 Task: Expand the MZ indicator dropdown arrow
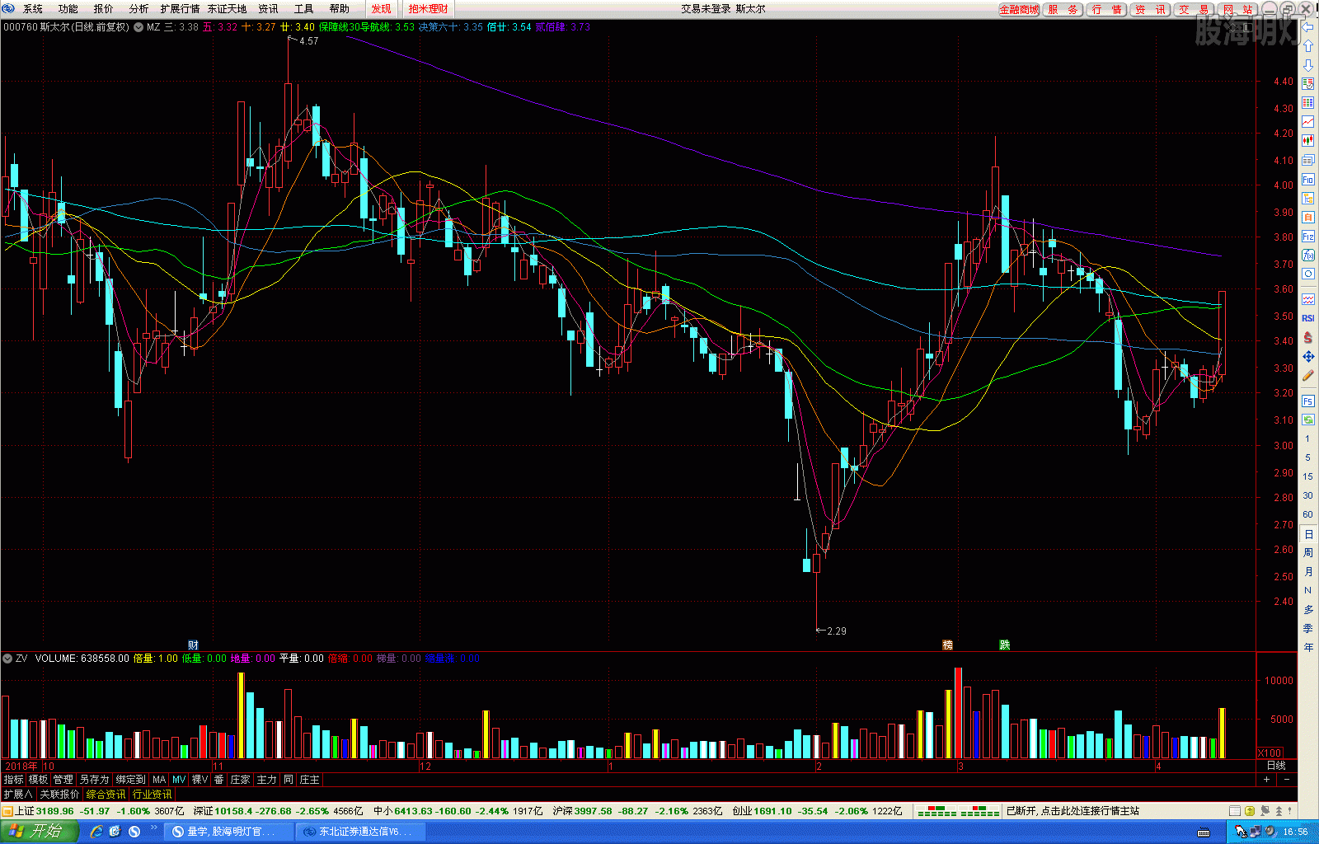coord(138,27)
